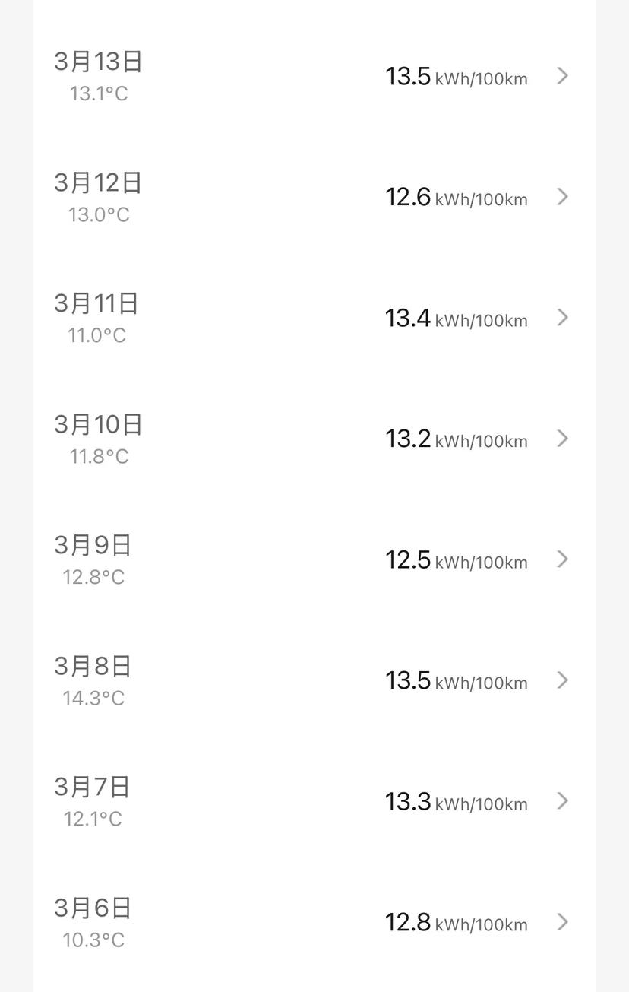Click the 10.3°C temperature label

click(x=93, y=940)
